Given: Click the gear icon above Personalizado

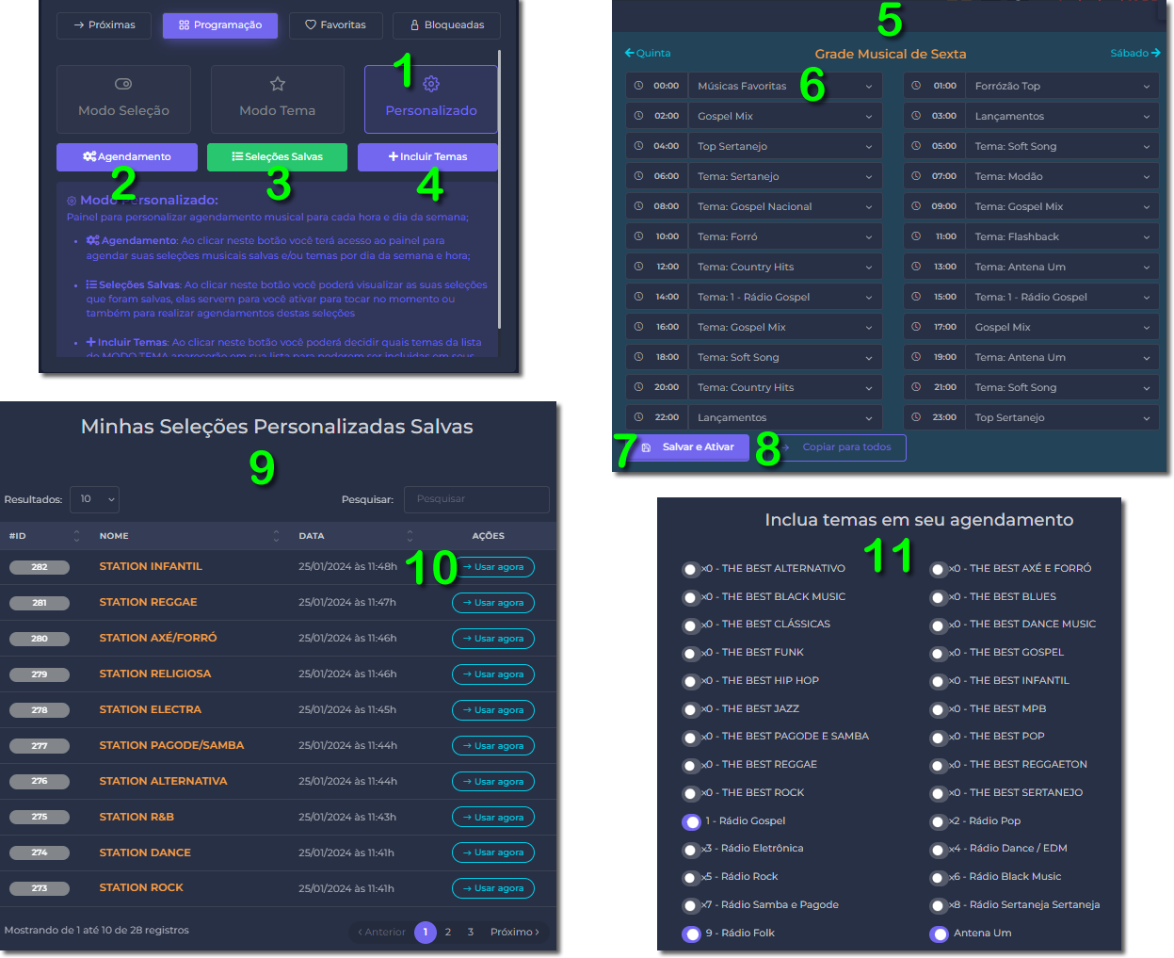Looking at the screenshot, I should pyautogui.click(x=431, y=84).
